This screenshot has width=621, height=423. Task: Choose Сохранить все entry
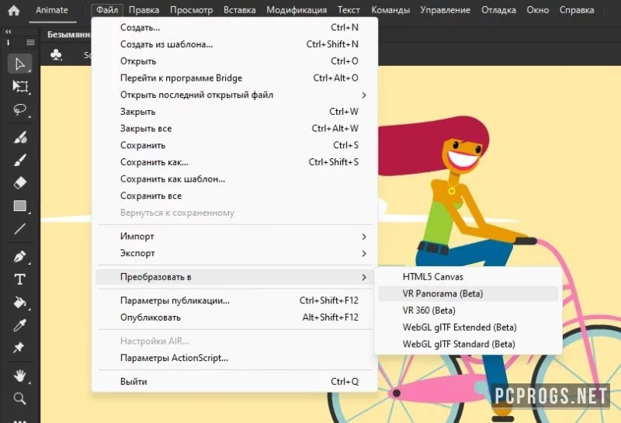(234, 196)
